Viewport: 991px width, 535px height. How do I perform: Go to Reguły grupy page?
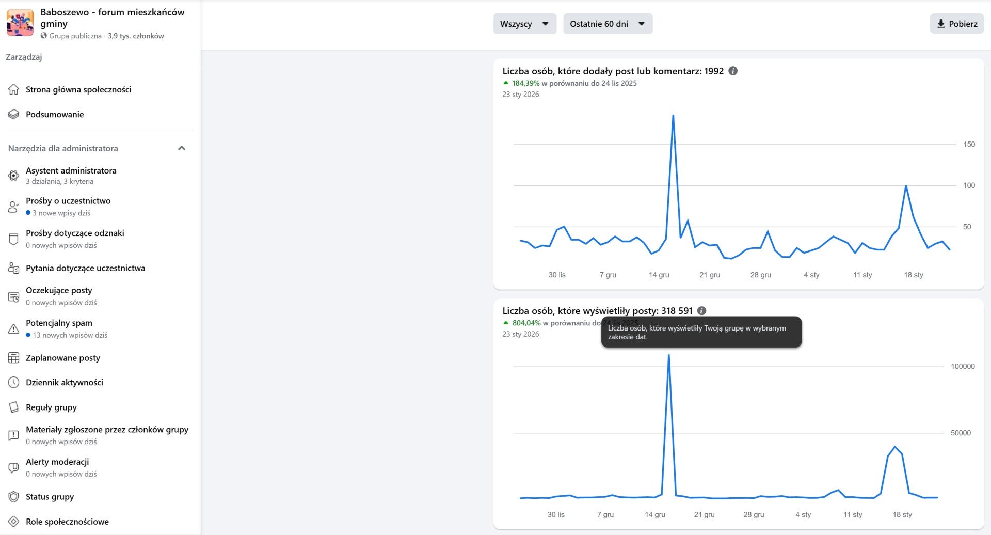click(x=51, y=407)
